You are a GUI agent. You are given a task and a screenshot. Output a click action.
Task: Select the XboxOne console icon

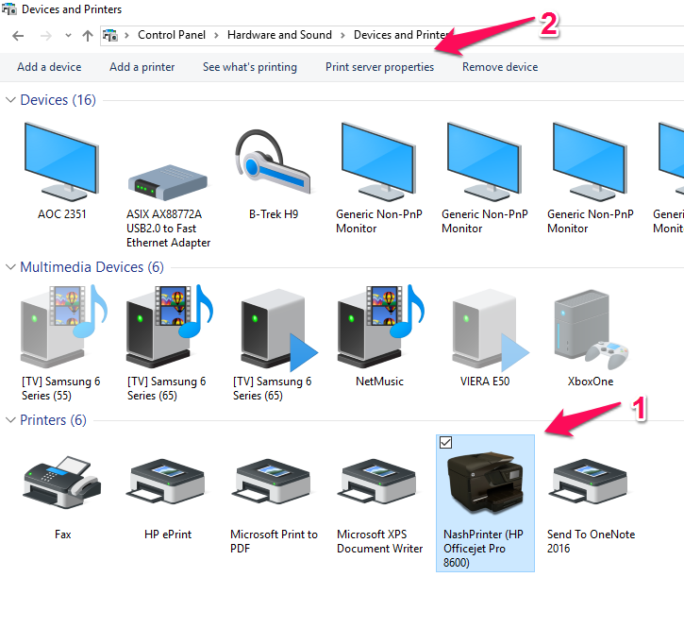tap(591, 330)
